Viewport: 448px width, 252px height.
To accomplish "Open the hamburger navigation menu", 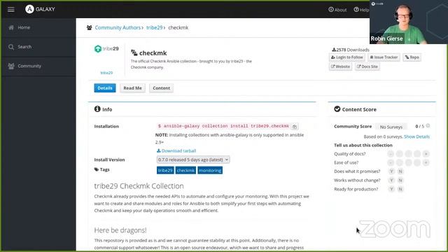I will coord(11,9).
